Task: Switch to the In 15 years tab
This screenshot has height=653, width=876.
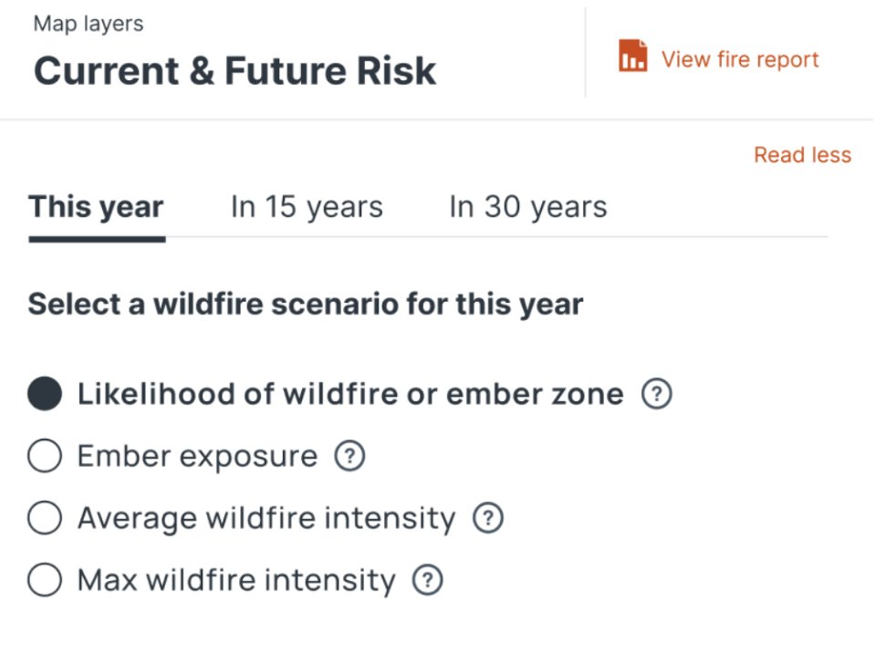Action: [307, 208]
